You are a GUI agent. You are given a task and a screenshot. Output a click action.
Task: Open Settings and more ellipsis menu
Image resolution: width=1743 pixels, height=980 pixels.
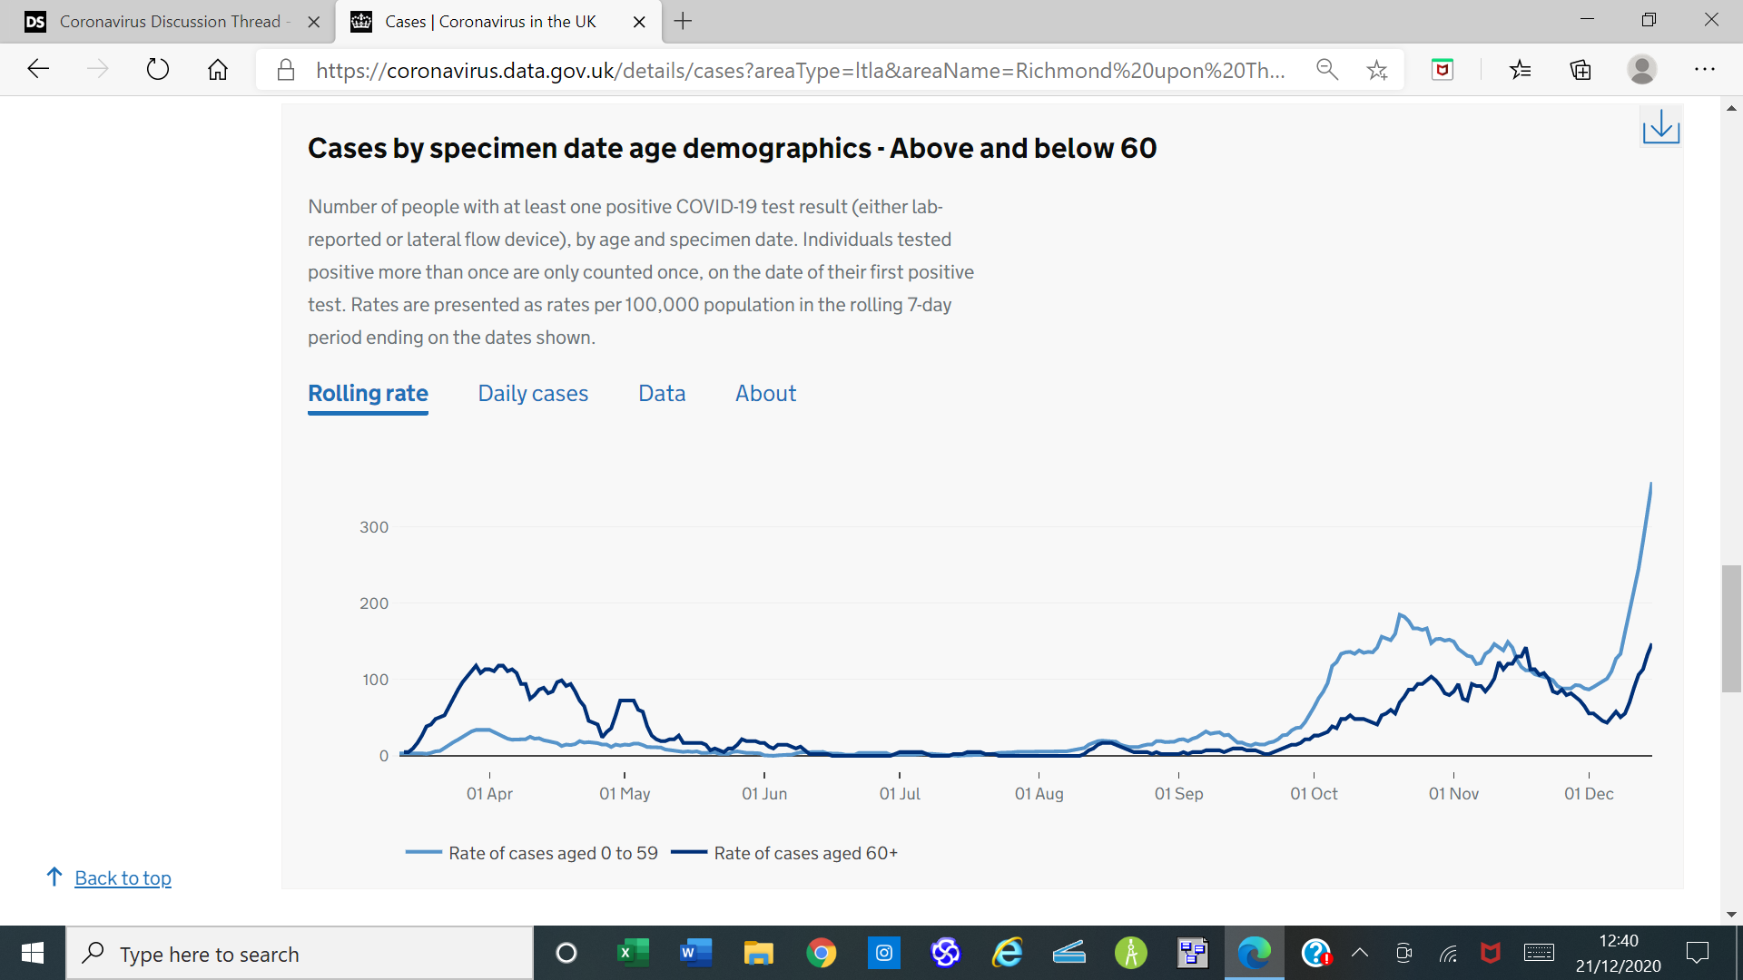(1704, 70)
